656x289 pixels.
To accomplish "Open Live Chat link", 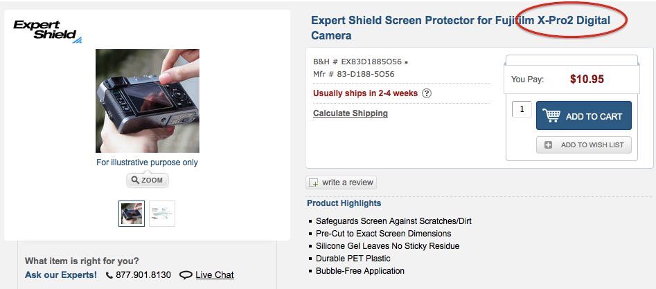I will click(215, 274).
